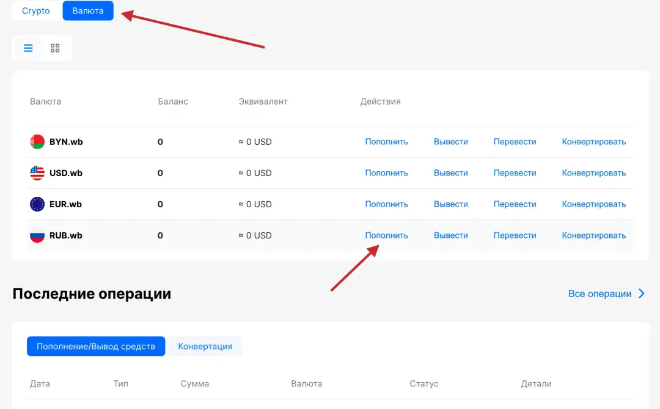Click the BYN.wb Belarus flag icon
Viewport: 660px width, 409px height.
coord(37,142)
